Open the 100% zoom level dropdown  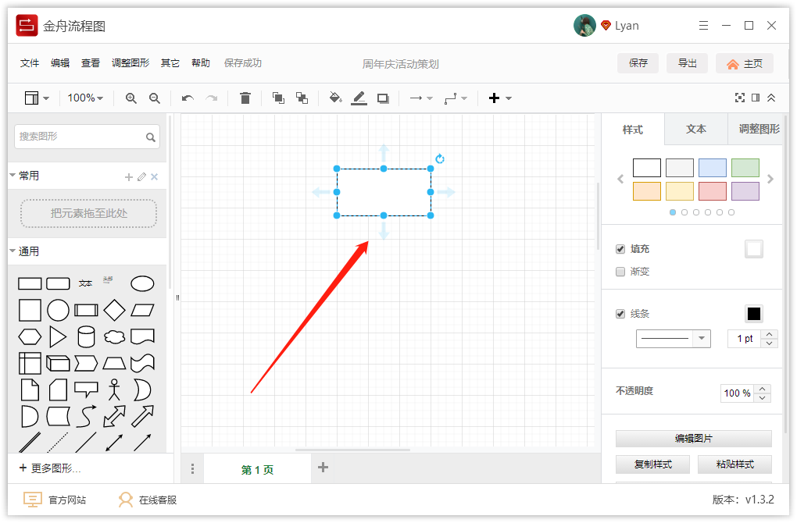tap(83, 98)
